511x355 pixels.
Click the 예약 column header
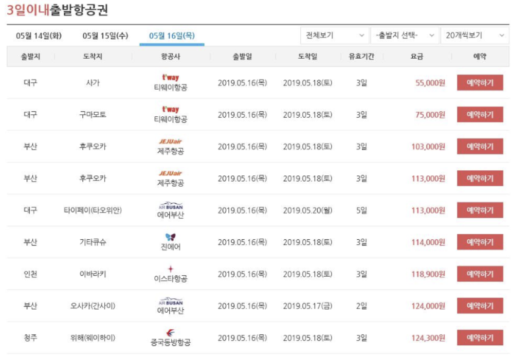[480, 57]
